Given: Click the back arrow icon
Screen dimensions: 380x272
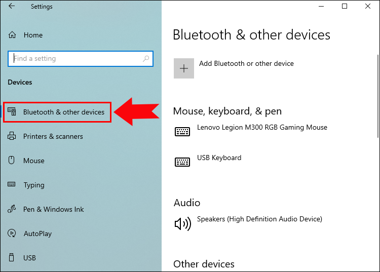Looking at the screenshot, I should point(12,7).
